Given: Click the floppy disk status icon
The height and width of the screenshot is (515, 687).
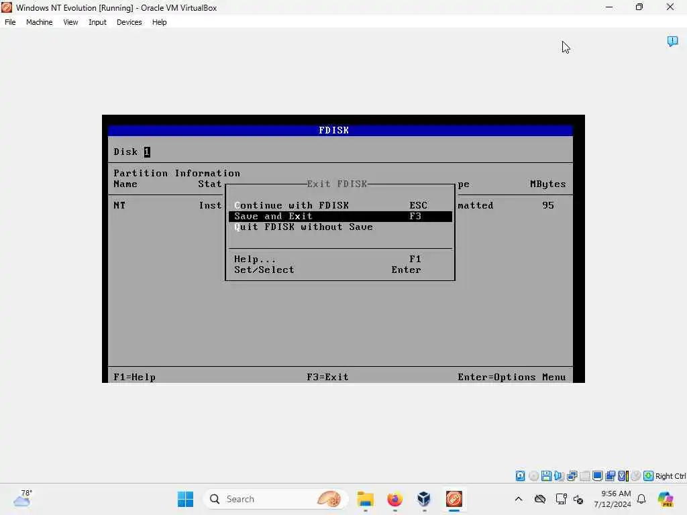Looking at the screenshot, I should pos(546,476).
